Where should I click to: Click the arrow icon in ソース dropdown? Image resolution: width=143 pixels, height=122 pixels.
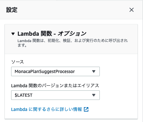pyautogui.click(x=94, y=71)
